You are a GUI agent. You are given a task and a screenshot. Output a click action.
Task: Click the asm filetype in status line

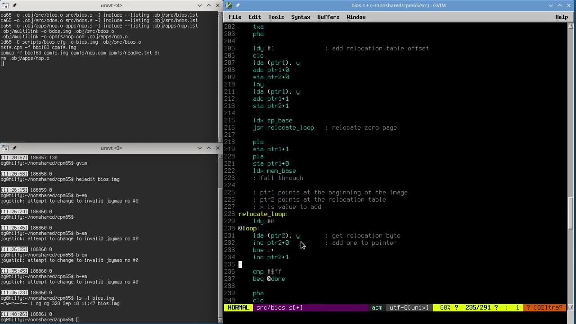(377, 308)
